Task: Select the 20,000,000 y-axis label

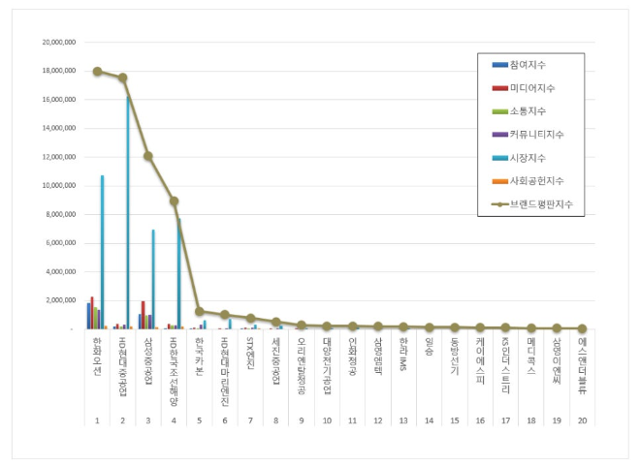Action: pos(58,43)
